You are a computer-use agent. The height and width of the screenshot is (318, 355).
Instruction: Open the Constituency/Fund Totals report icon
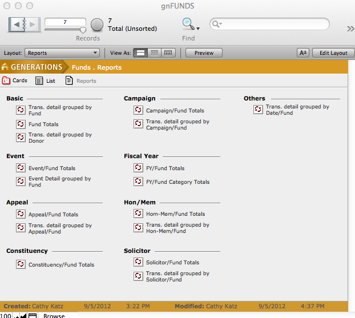[21, 264]
